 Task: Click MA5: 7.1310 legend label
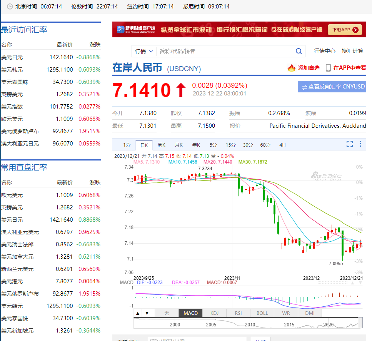coord(147,162)
